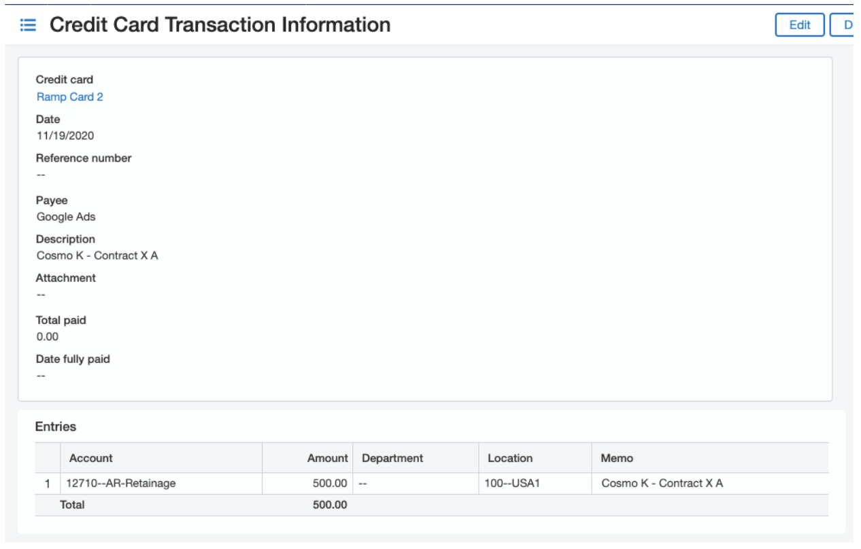The width and height of the screenshot is (861, 549).
Task: Click the Attachment label
Action: click(x=66, y=278)
